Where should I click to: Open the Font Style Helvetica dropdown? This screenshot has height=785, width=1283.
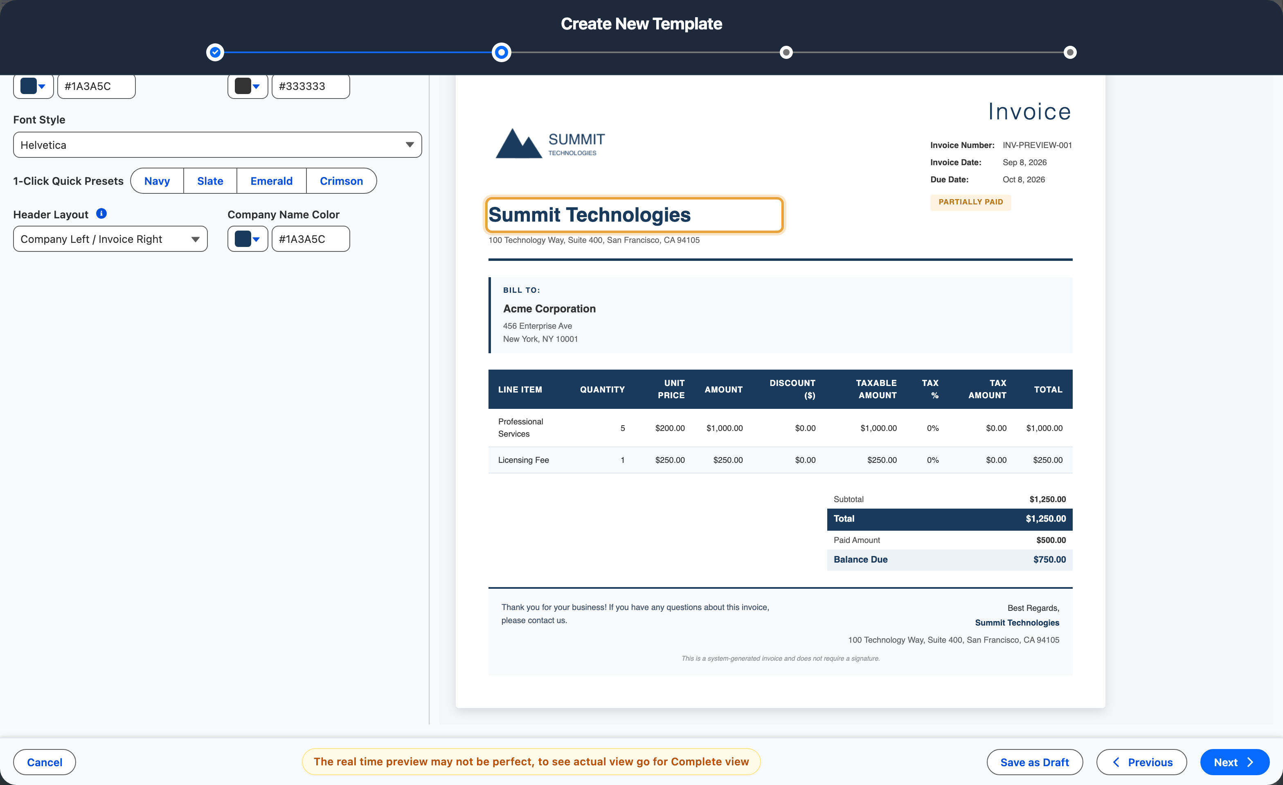click(x=218, y=145)
